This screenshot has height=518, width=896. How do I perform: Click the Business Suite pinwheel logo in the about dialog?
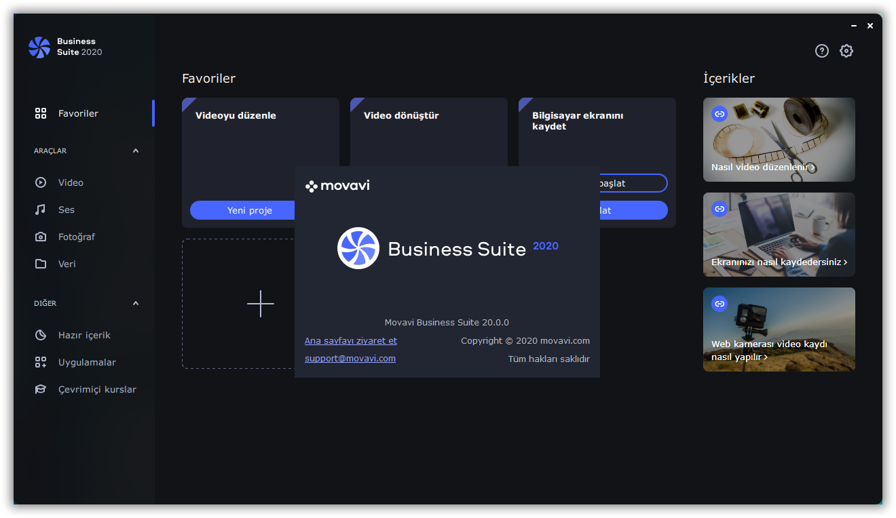pyautogui.click(x=358, y=248)
